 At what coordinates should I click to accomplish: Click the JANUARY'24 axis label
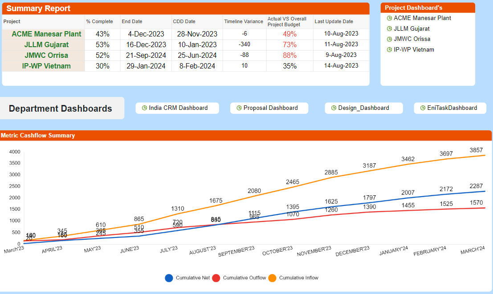(x=393, y=251)
